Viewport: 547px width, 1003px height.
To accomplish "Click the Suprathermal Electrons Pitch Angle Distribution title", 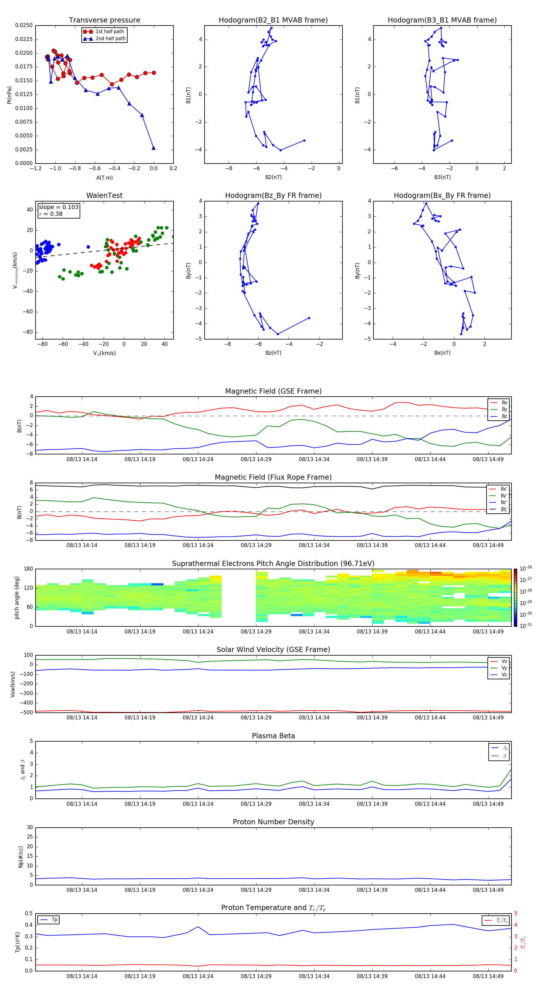I will [273, 564].
